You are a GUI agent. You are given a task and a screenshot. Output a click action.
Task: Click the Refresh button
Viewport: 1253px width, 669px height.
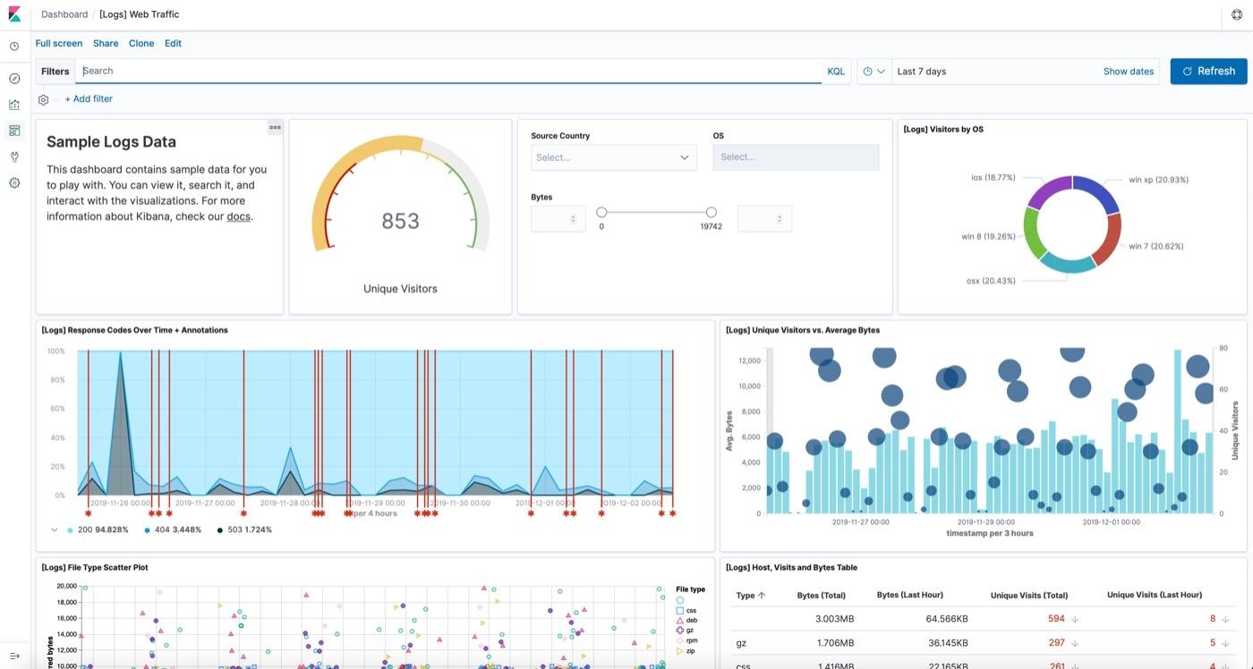(1208, 71)
